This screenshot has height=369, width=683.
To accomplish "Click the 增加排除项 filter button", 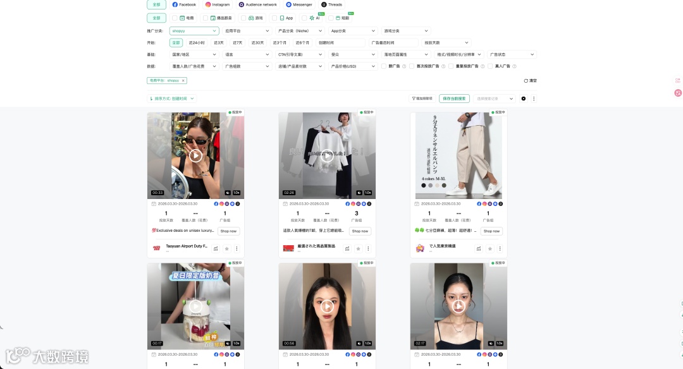I will 422,99.
